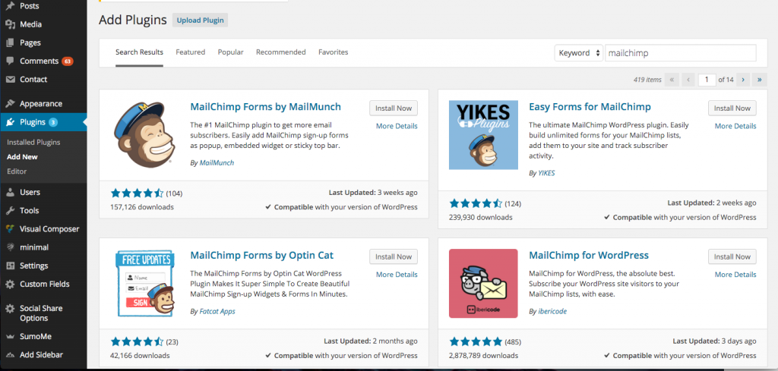Open the plugin Editor submenu item
The image size is (778, 371).
17,171
